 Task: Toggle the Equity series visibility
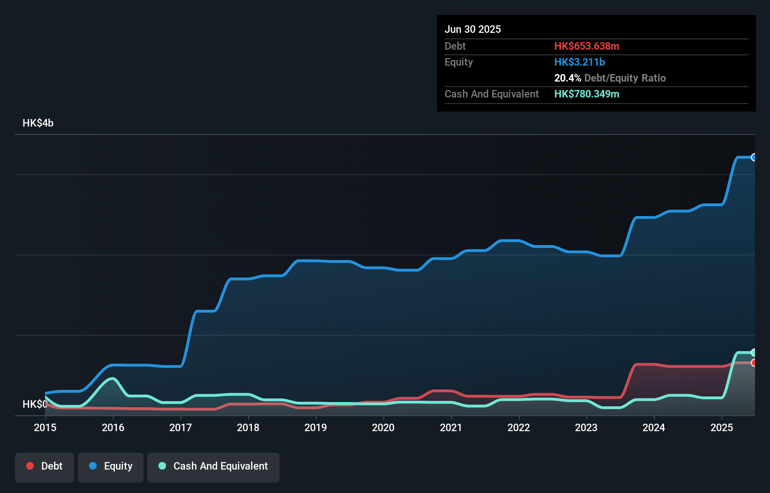(x=110, y=467)
